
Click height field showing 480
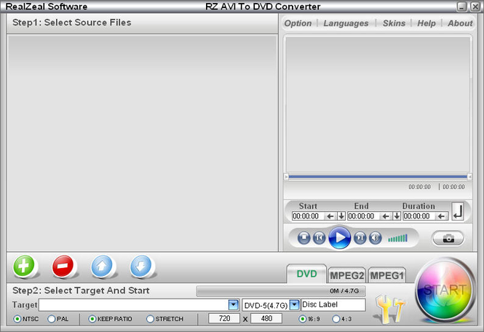pos(266,318)
